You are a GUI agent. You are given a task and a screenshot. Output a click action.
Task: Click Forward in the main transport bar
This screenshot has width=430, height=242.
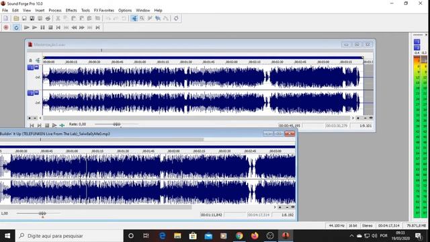(x=82, y=28)
